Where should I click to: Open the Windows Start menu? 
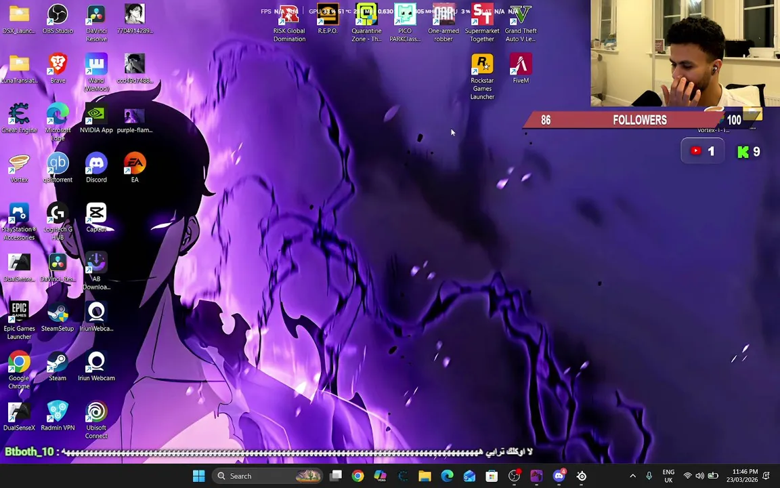point(199,476)
